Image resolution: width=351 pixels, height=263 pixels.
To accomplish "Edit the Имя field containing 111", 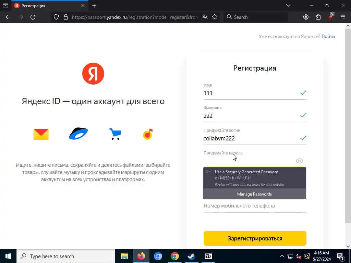I will click(255, 93).
